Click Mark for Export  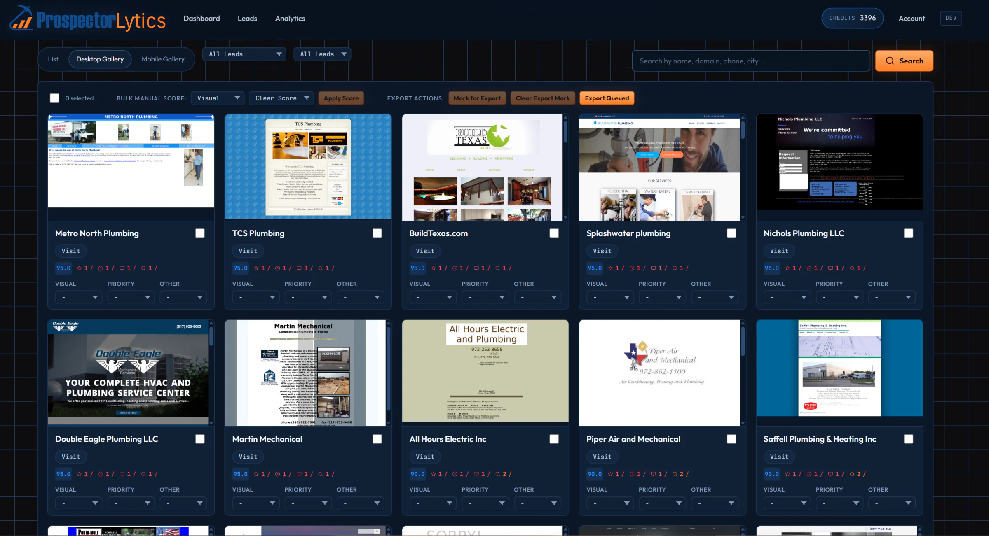point(477,98)
